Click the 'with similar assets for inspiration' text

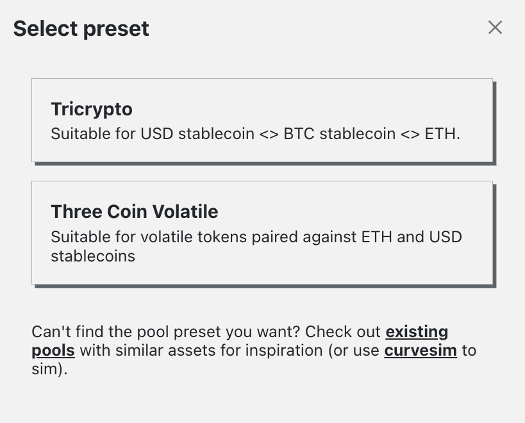pos(201,351)
